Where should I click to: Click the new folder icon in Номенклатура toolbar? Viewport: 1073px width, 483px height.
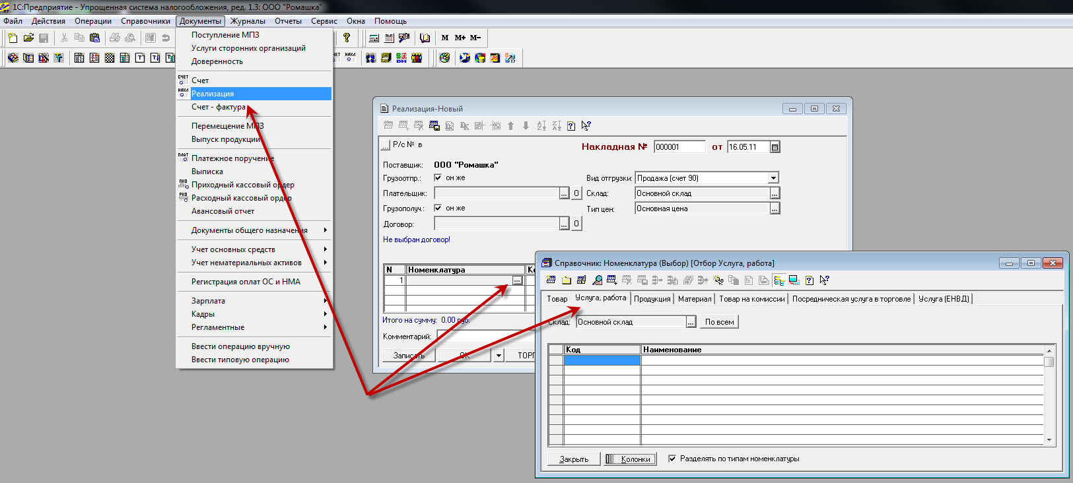(x=566, y=280)
